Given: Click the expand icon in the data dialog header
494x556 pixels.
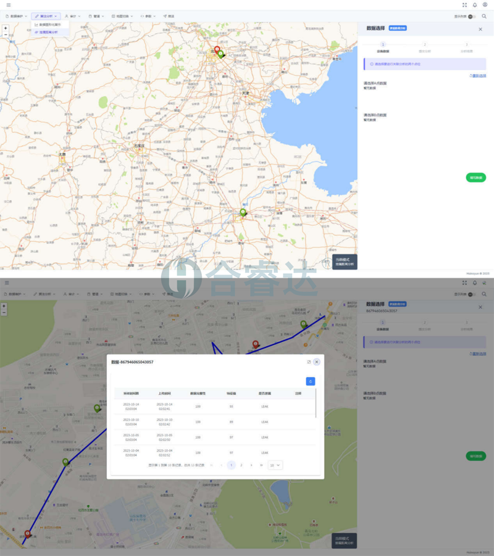Looking at the screenshot, I should coord(309,362).
